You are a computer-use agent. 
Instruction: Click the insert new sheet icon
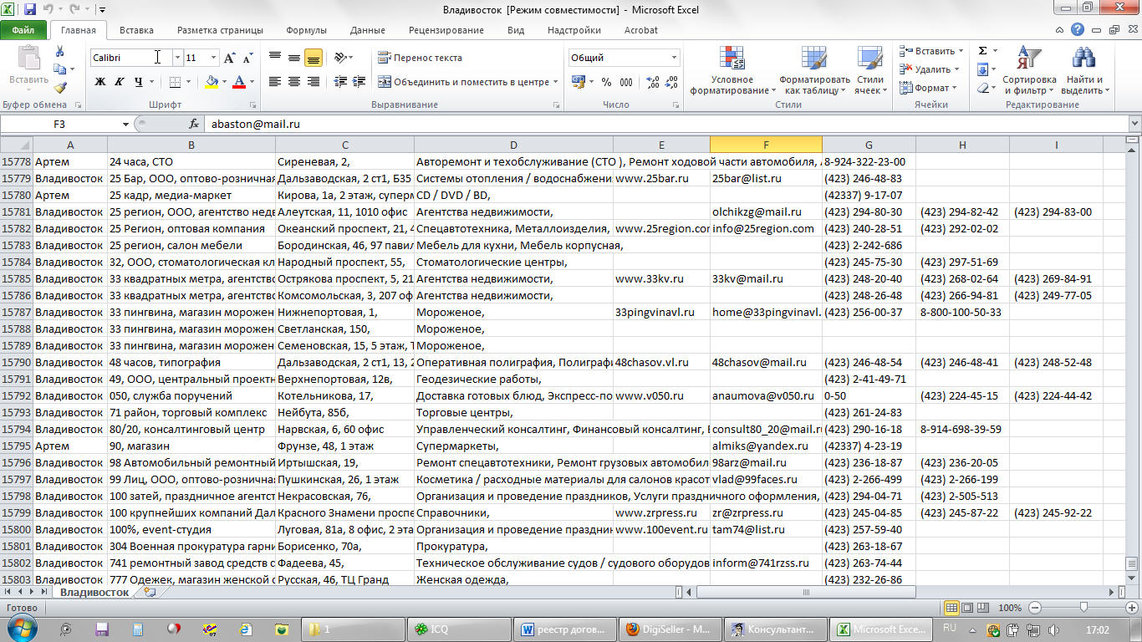(x=150, y=592)
